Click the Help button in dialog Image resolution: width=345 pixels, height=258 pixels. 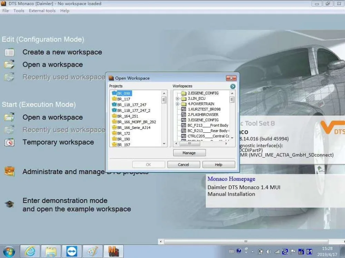[x=219, y=164]
